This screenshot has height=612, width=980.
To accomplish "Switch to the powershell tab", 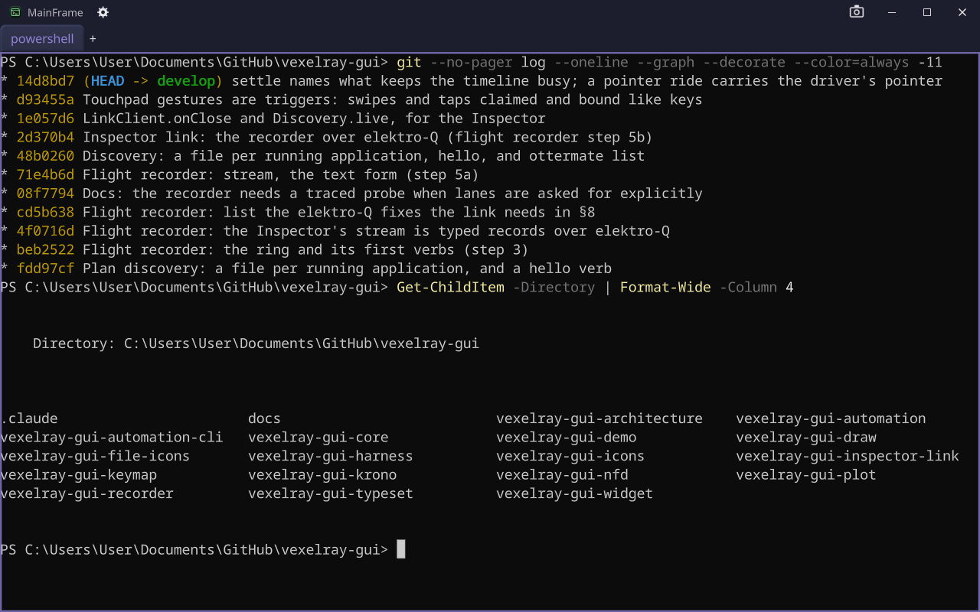I will [42, 38].
